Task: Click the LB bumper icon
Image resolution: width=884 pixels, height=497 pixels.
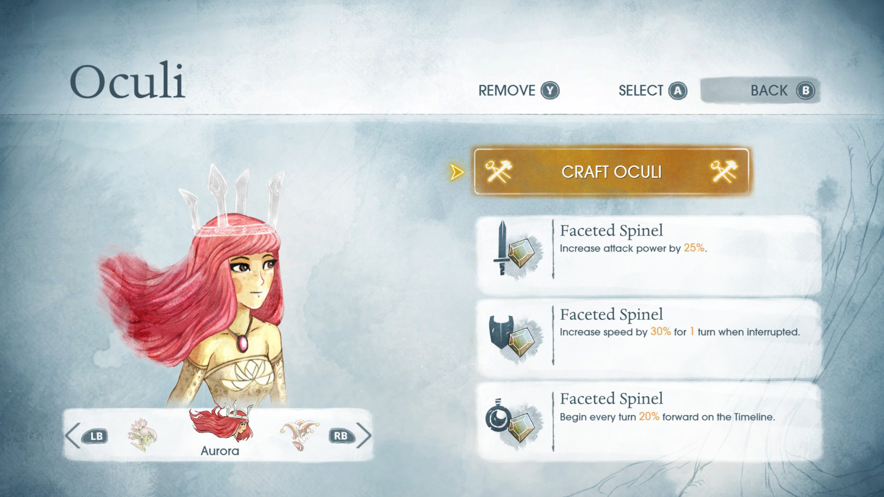Action: click(96, 436)
